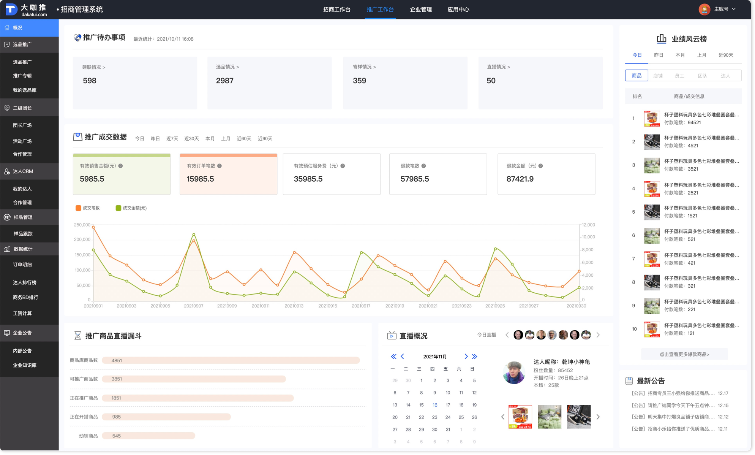755x455 pixels.
Task: Click 点击查看更多爆款商品 button
Action: [684, 354]
